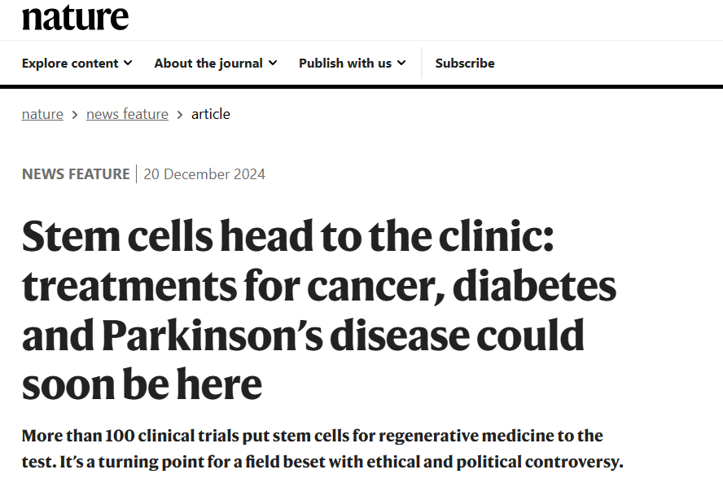
Task: Click the subheading about 100 clinical trials
Action: click(322, 449)
